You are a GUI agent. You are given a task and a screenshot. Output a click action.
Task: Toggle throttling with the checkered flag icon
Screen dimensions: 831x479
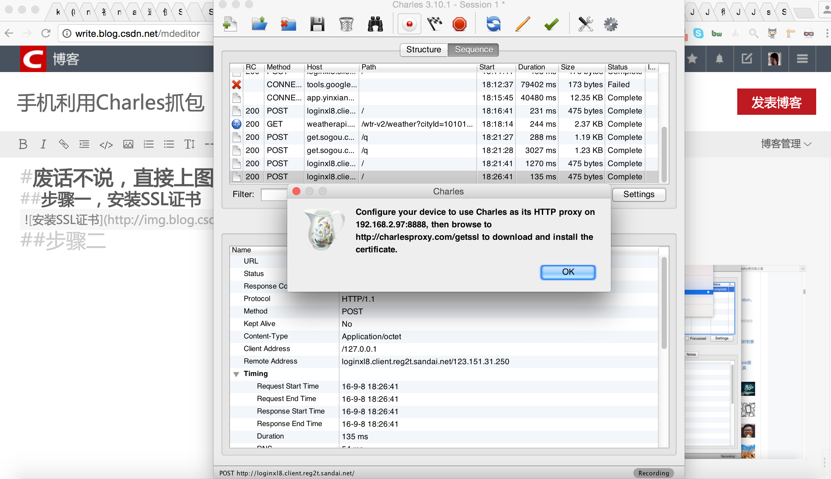tap(434, 24)
